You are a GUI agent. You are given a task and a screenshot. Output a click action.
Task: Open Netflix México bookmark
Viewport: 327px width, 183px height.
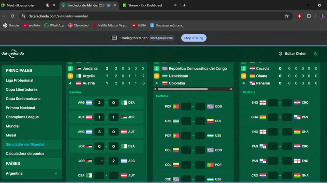[x=110, y=25]
